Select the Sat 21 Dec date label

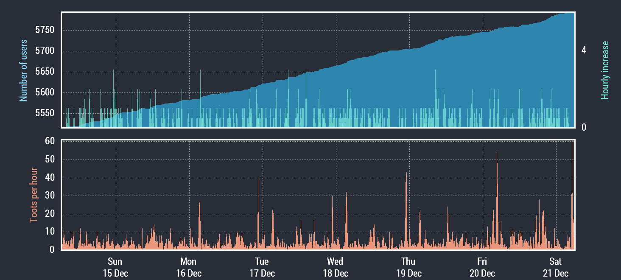pos(555,267)
